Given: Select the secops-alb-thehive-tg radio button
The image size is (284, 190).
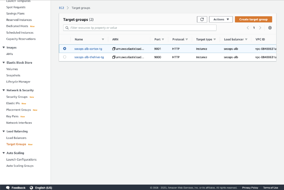Looking at the screenshot, I should pos(65,57).
